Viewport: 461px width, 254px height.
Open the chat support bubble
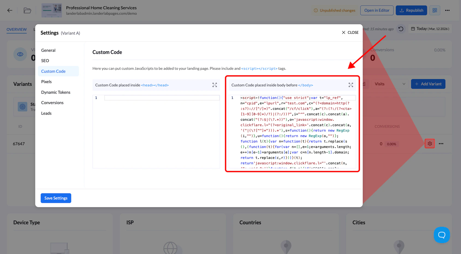click(442, 235)
